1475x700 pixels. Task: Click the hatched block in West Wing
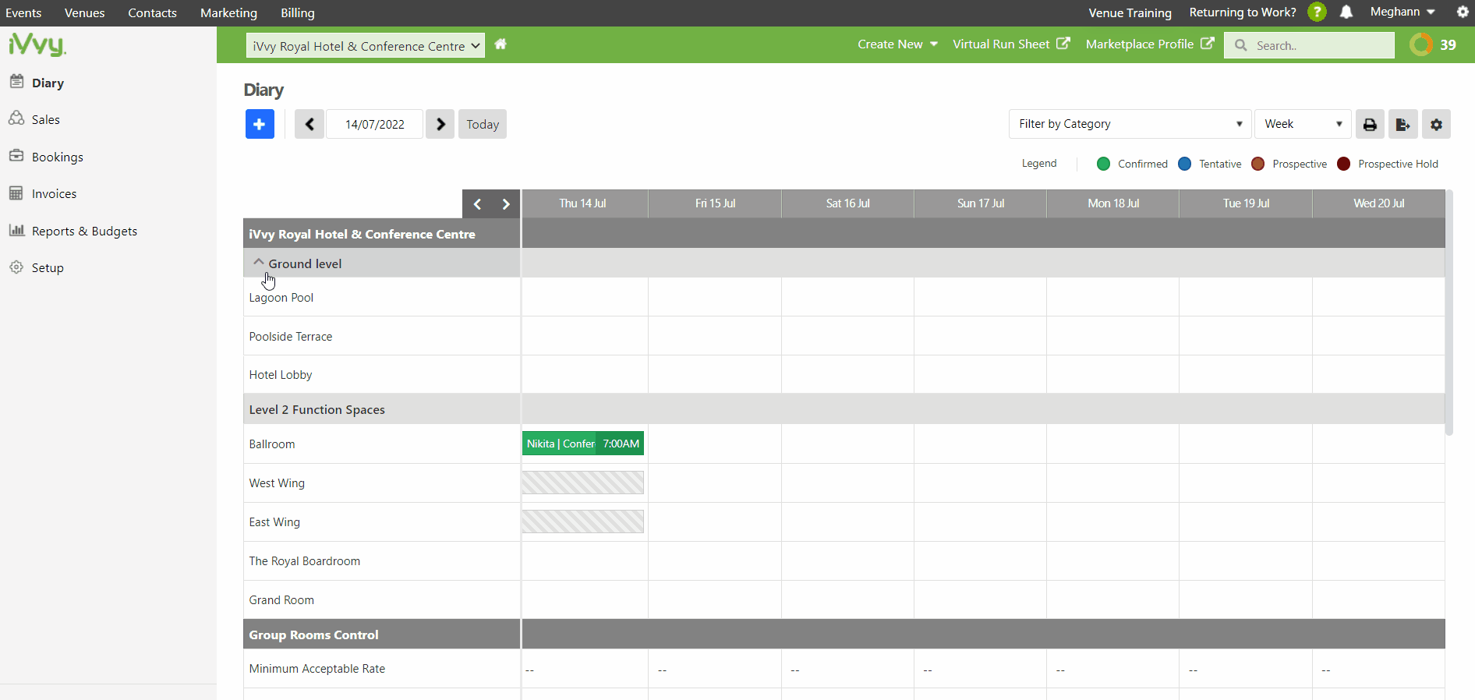583,483
